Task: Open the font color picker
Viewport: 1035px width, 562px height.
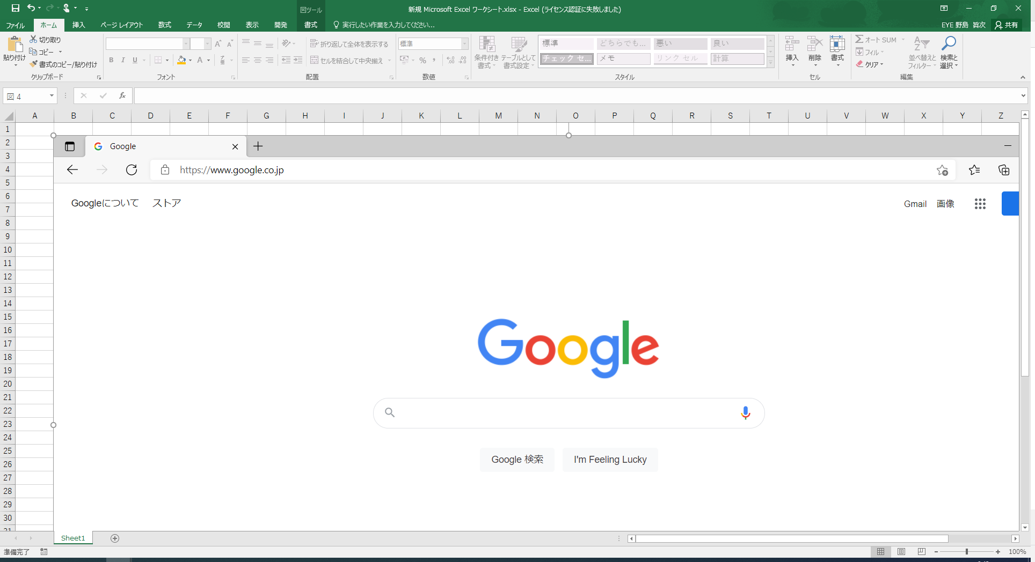Action: [x=200, y=60]
